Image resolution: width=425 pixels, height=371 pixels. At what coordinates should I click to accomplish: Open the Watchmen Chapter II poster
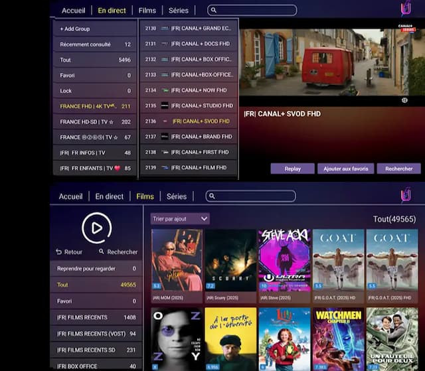pyautogui.click(x=339, y=337)
